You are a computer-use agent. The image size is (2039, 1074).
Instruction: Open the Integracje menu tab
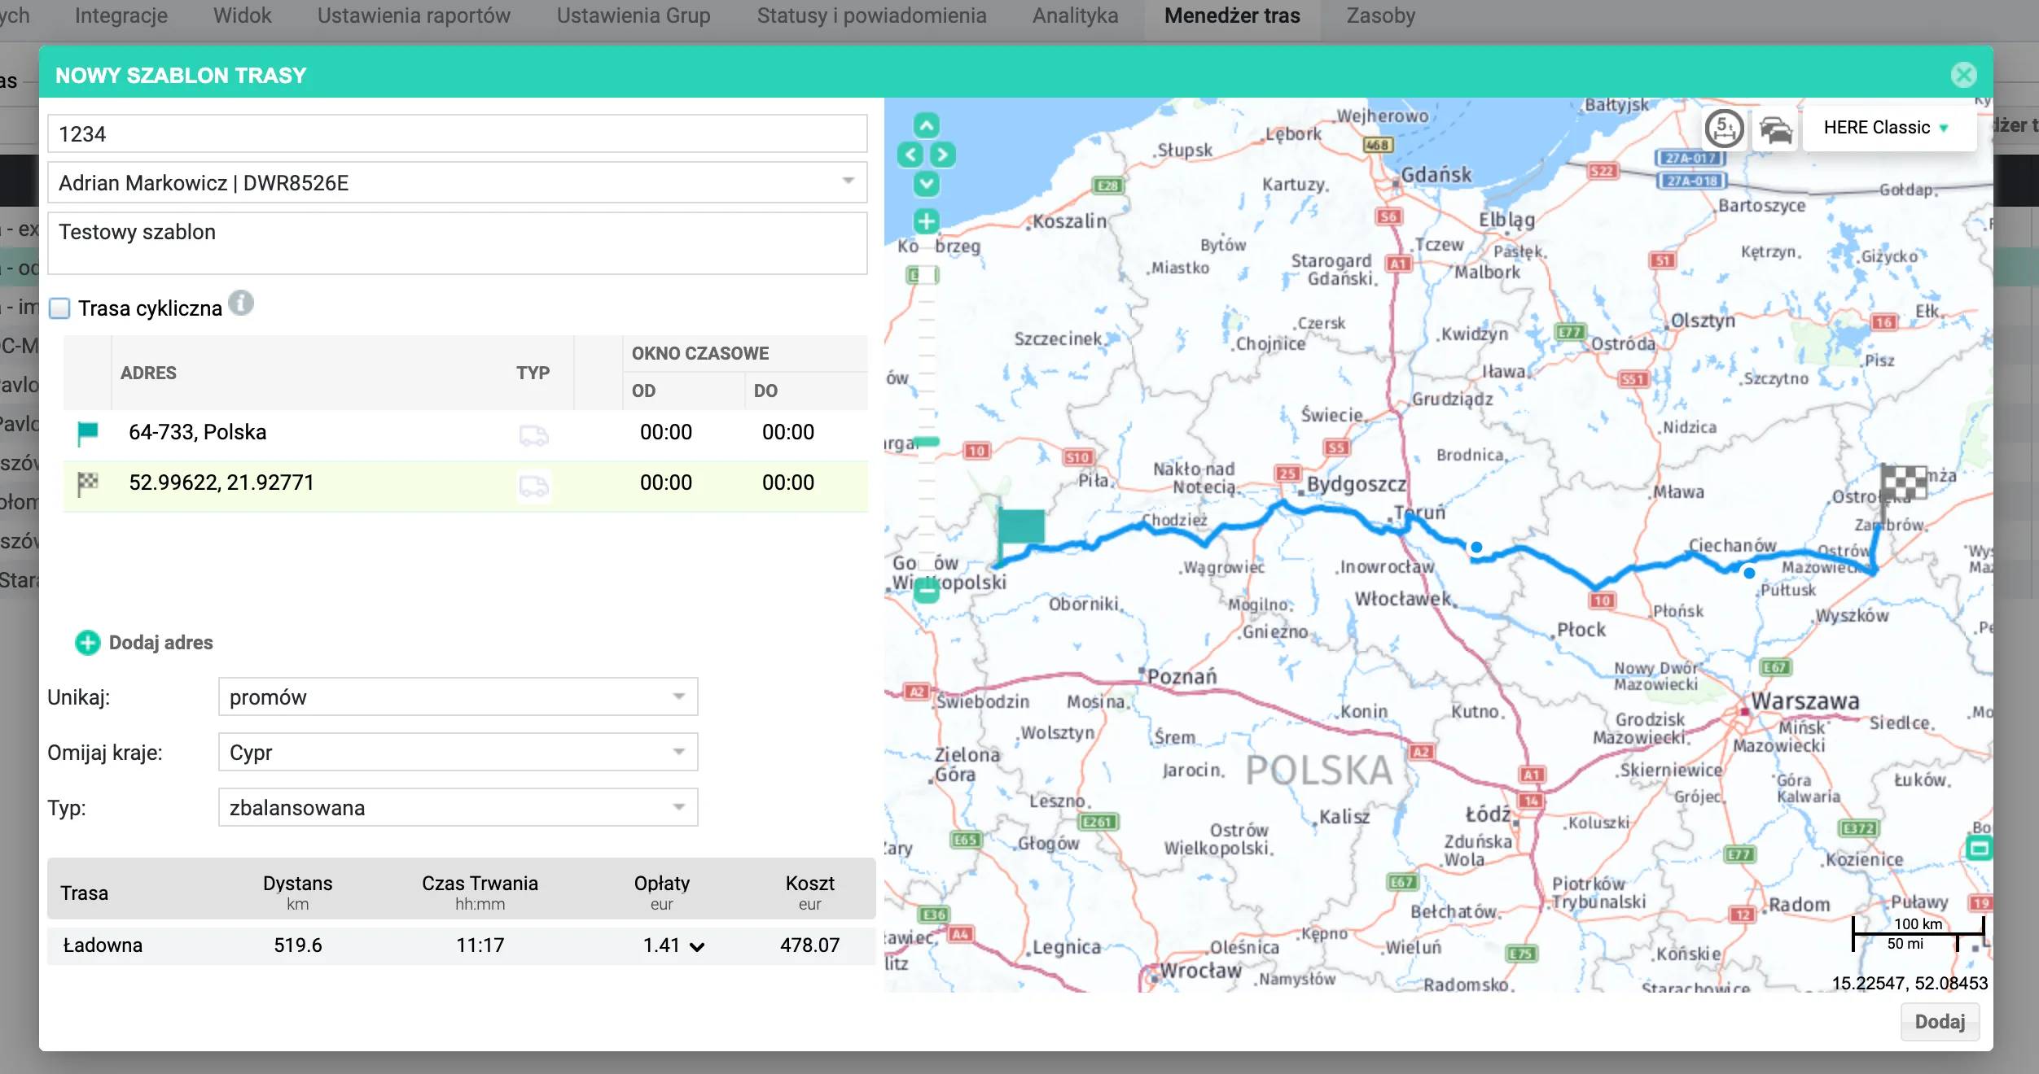(121, 15)
